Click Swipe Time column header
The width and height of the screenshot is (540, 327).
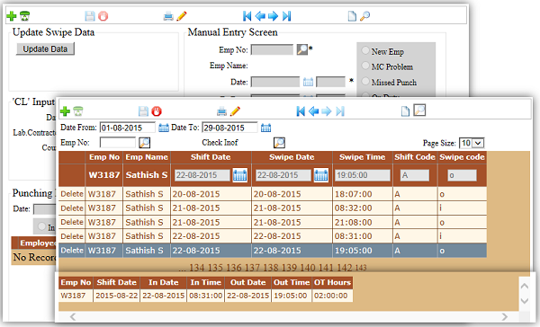click(x=363, y=157)
